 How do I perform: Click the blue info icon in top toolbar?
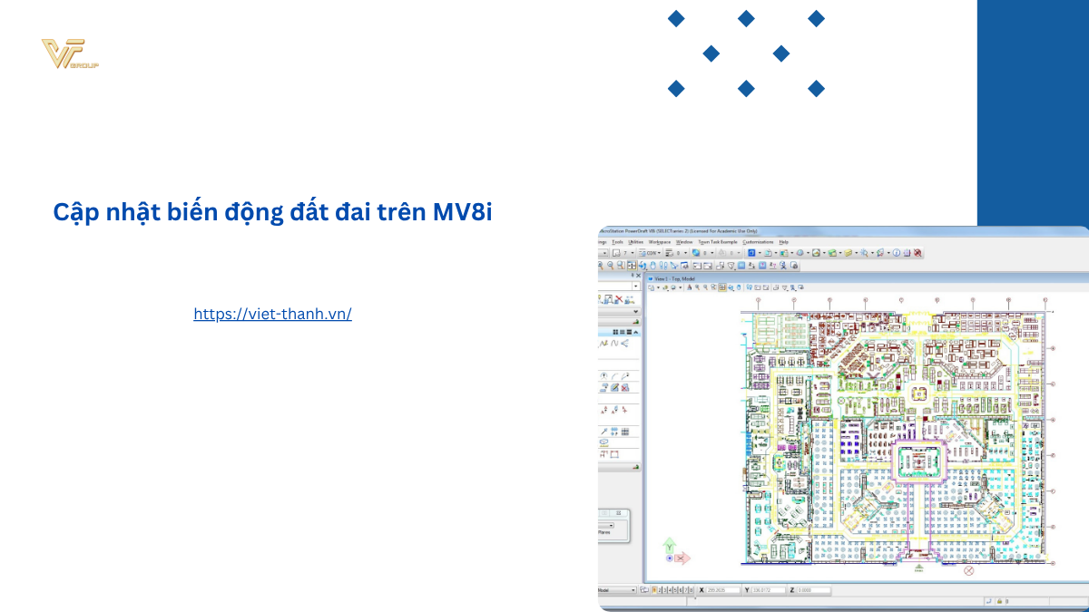896,253
